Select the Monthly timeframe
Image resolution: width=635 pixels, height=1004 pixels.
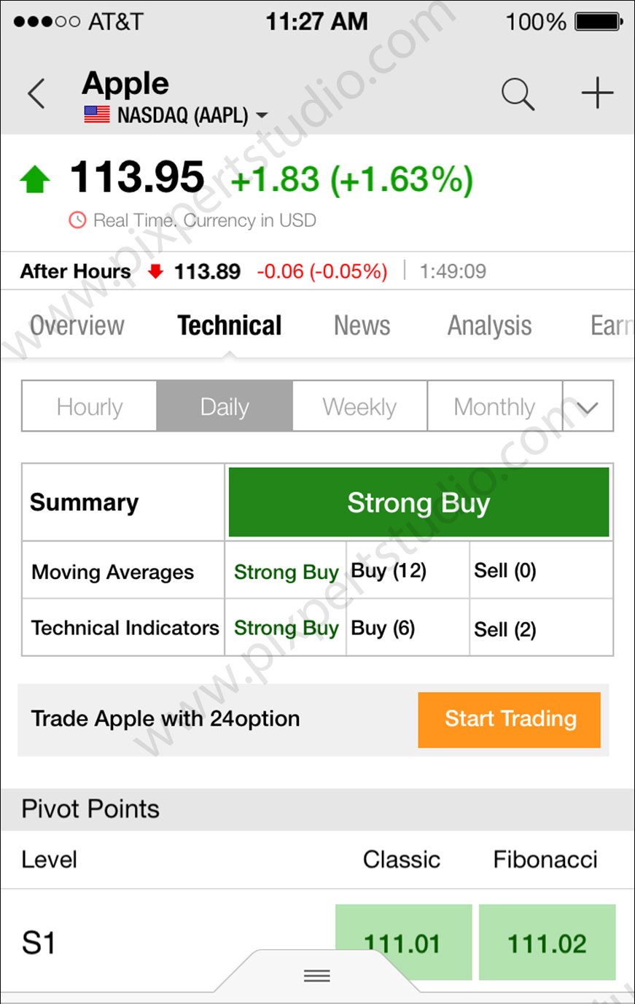point(494,407)
